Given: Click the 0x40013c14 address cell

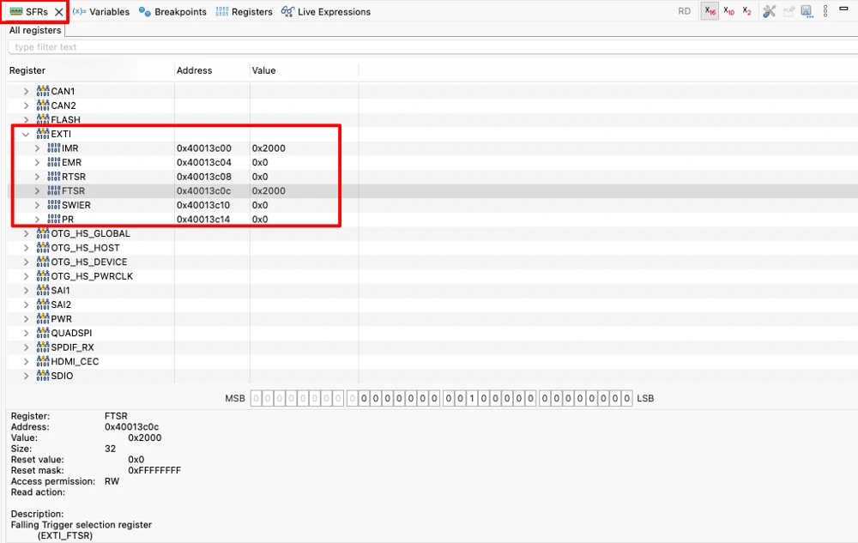Looking at the screenshot, I should coord(203,220).
